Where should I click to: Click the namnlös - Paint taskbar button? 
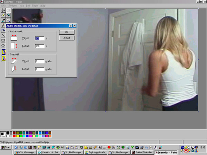coord(166,152)
